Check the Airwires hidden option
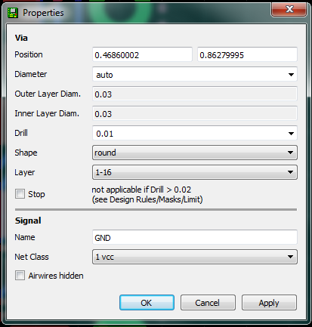Image resolution: width=312 pixels, height=327 pixels. point(20,276)
